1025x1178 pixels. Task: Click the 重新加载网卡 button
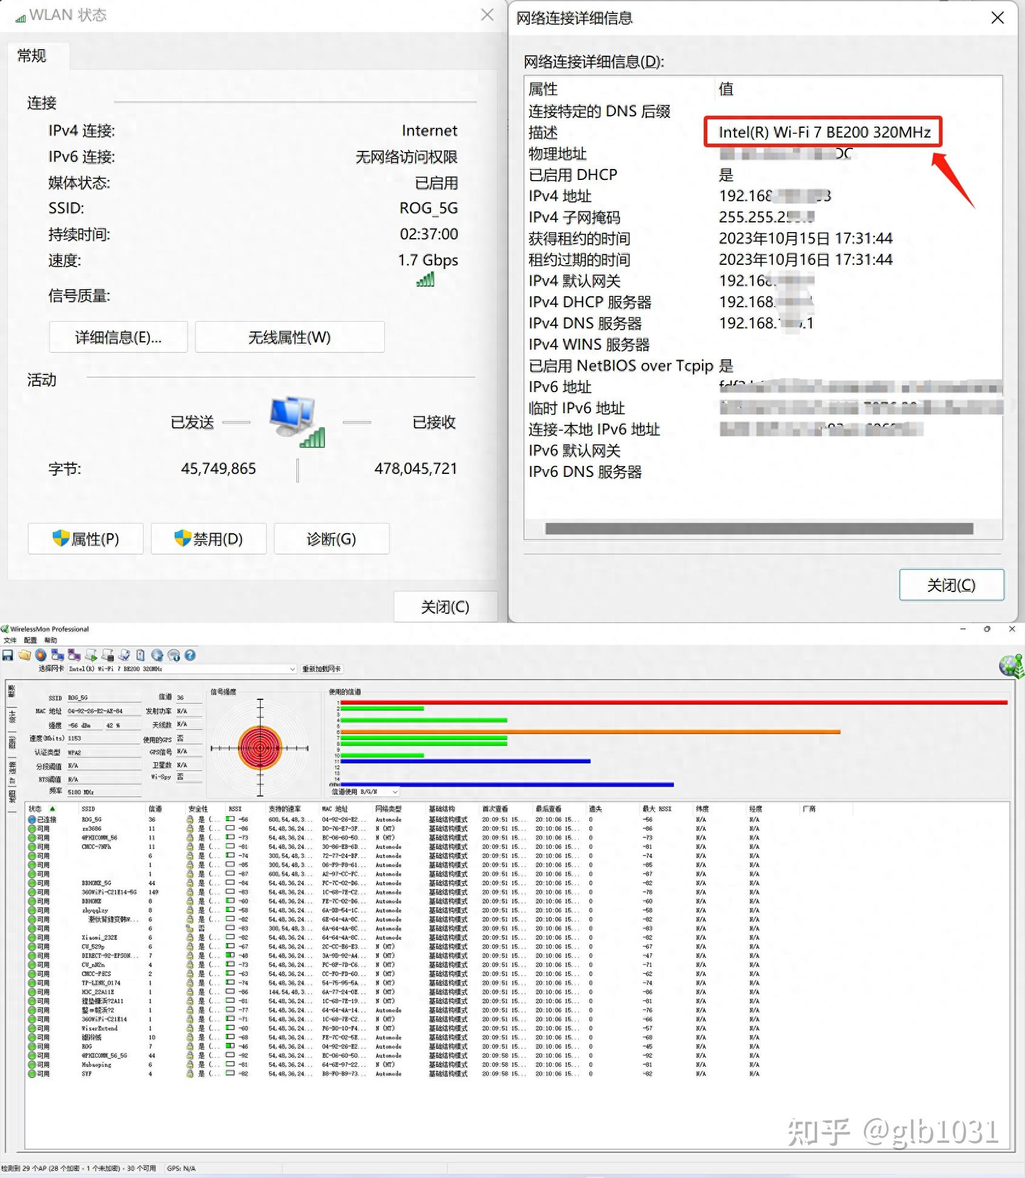(x=322, y=669)
